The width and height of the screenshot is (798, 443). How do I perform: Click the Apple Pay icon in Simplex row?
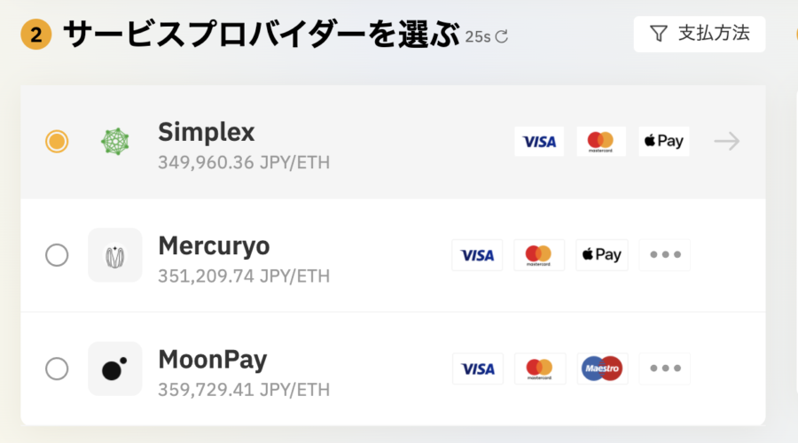[x=664, y=142]
